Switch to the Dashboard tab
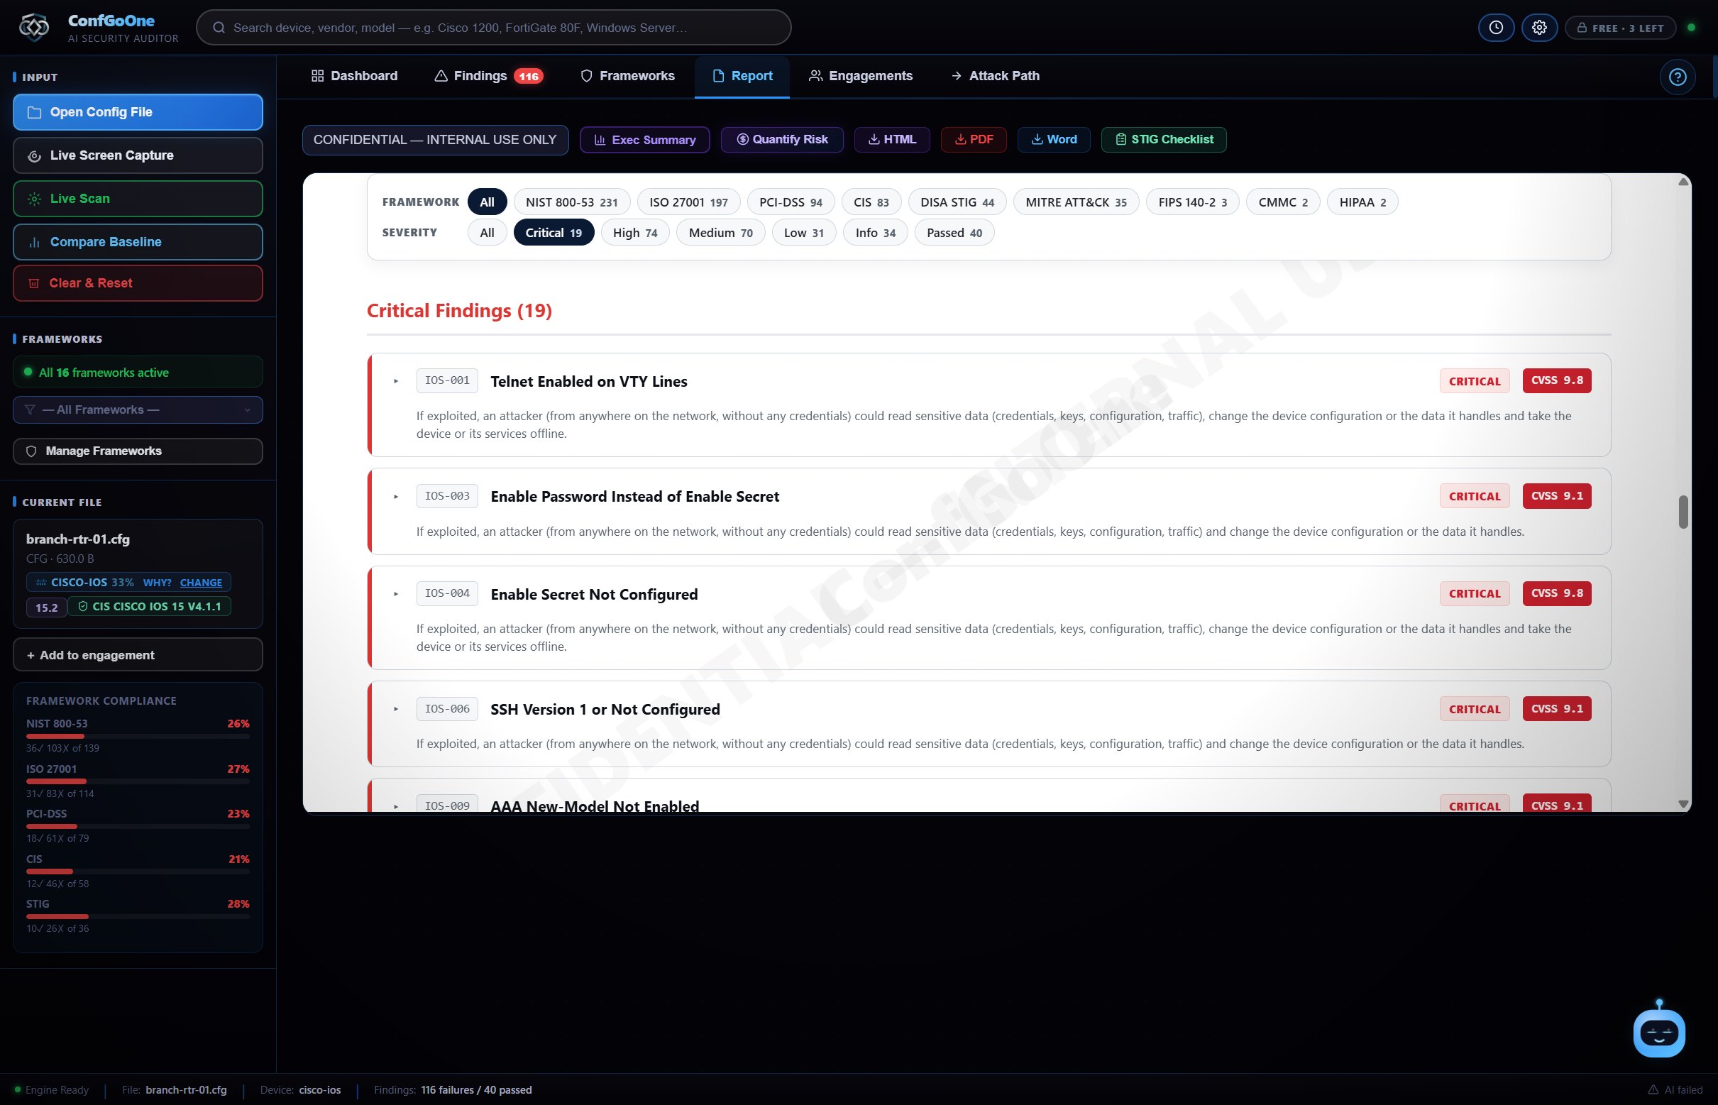1718x1105 pixels. (x=354, y=76)
